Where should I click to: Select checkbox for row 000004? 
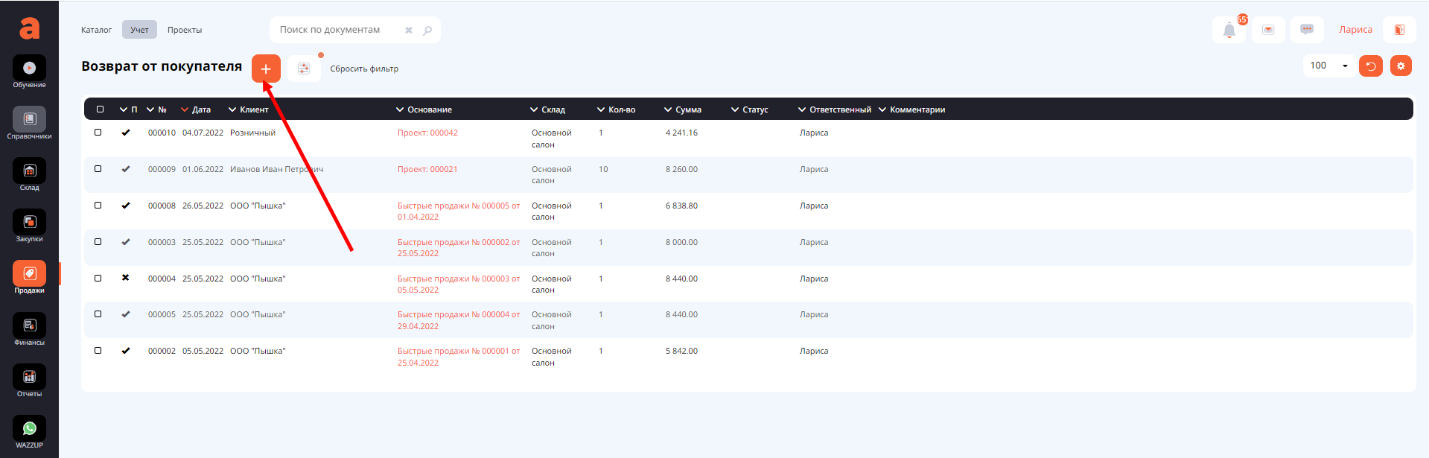[98, 279]
